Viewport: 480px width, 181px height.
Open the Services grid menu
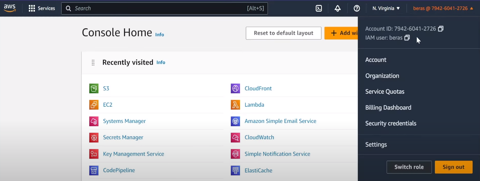(x=42, y=8)
